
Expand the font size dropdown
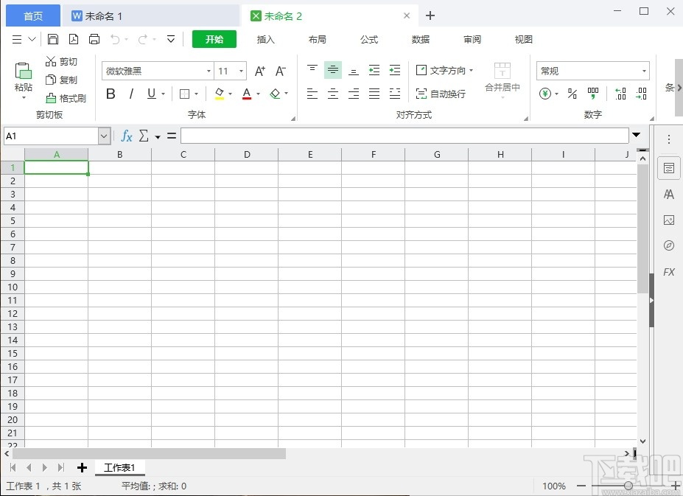point(239,70)
